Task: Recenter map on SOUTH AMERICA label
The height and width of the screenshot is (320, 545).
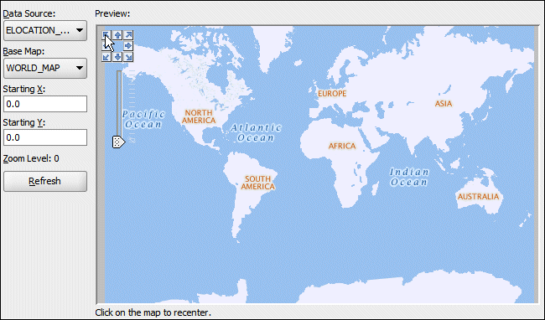Action: point(257,183)
